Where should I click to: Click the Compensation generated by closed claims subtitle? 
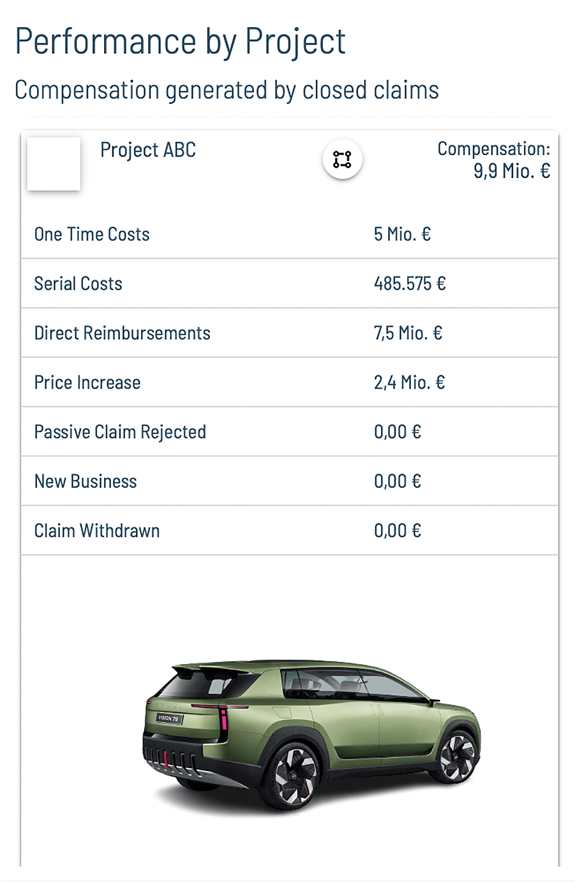[x=226, y=90]
